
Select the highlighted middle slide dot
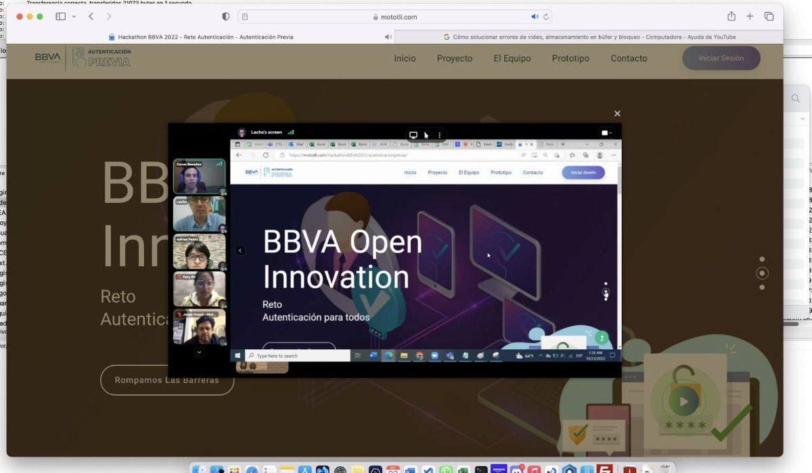762,273
